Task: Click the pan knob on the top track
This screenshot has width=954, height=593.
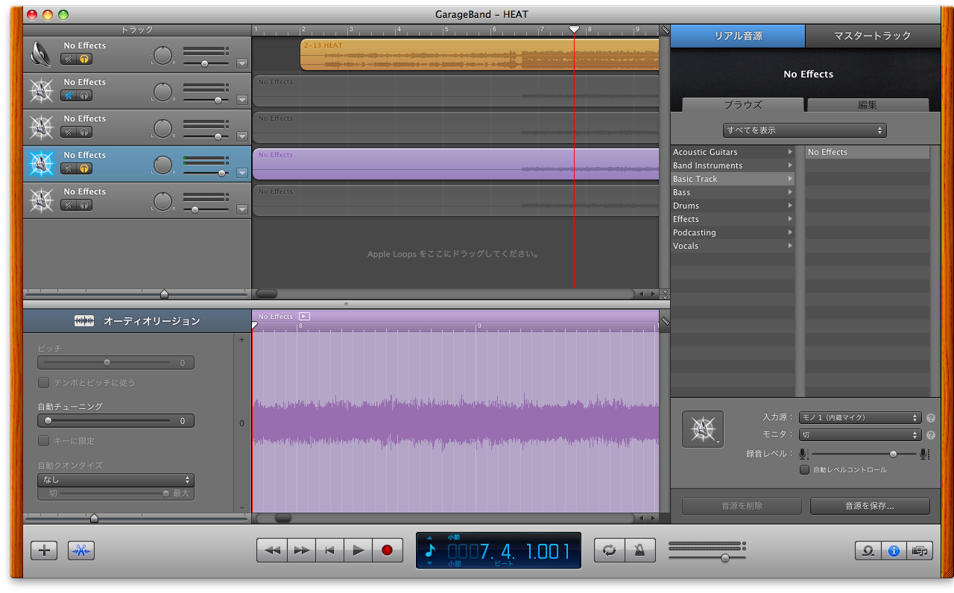Action: (x=162, y=55)
